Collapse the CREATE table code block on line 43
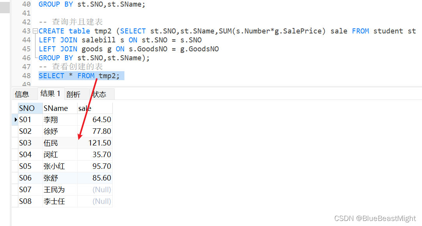Image resolution: width=422 pixels, height=226 pixels. coord(35,31)
